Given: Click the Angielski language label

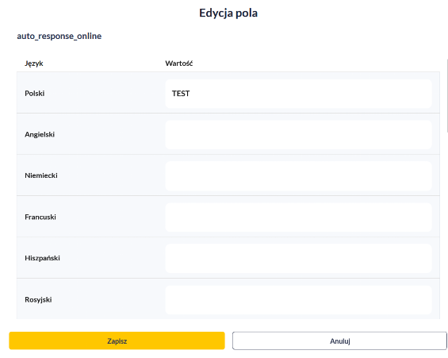Looking at the screenshot, I should 40,134.
